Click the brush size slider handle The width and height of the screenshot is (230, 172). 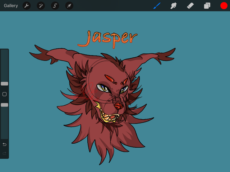tap(5, 83)
